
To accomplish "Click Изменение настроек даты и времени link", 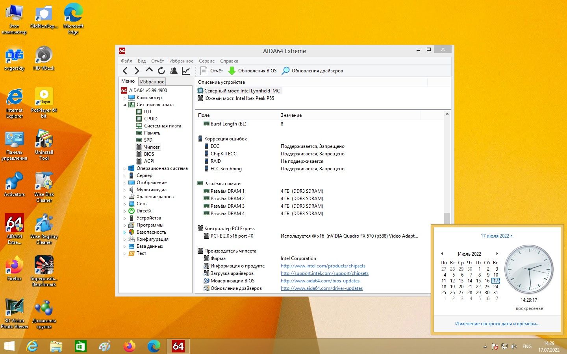I will pyautogui.click(x=497, y=324).
